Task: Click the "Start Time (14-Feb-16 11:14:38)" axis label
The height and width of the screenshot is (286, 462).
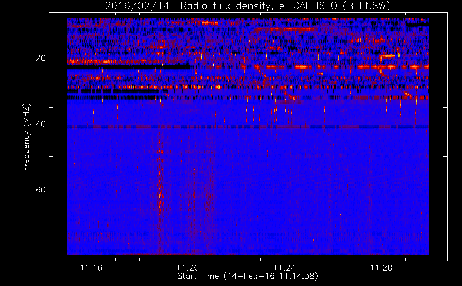Action: coord(248,276)
